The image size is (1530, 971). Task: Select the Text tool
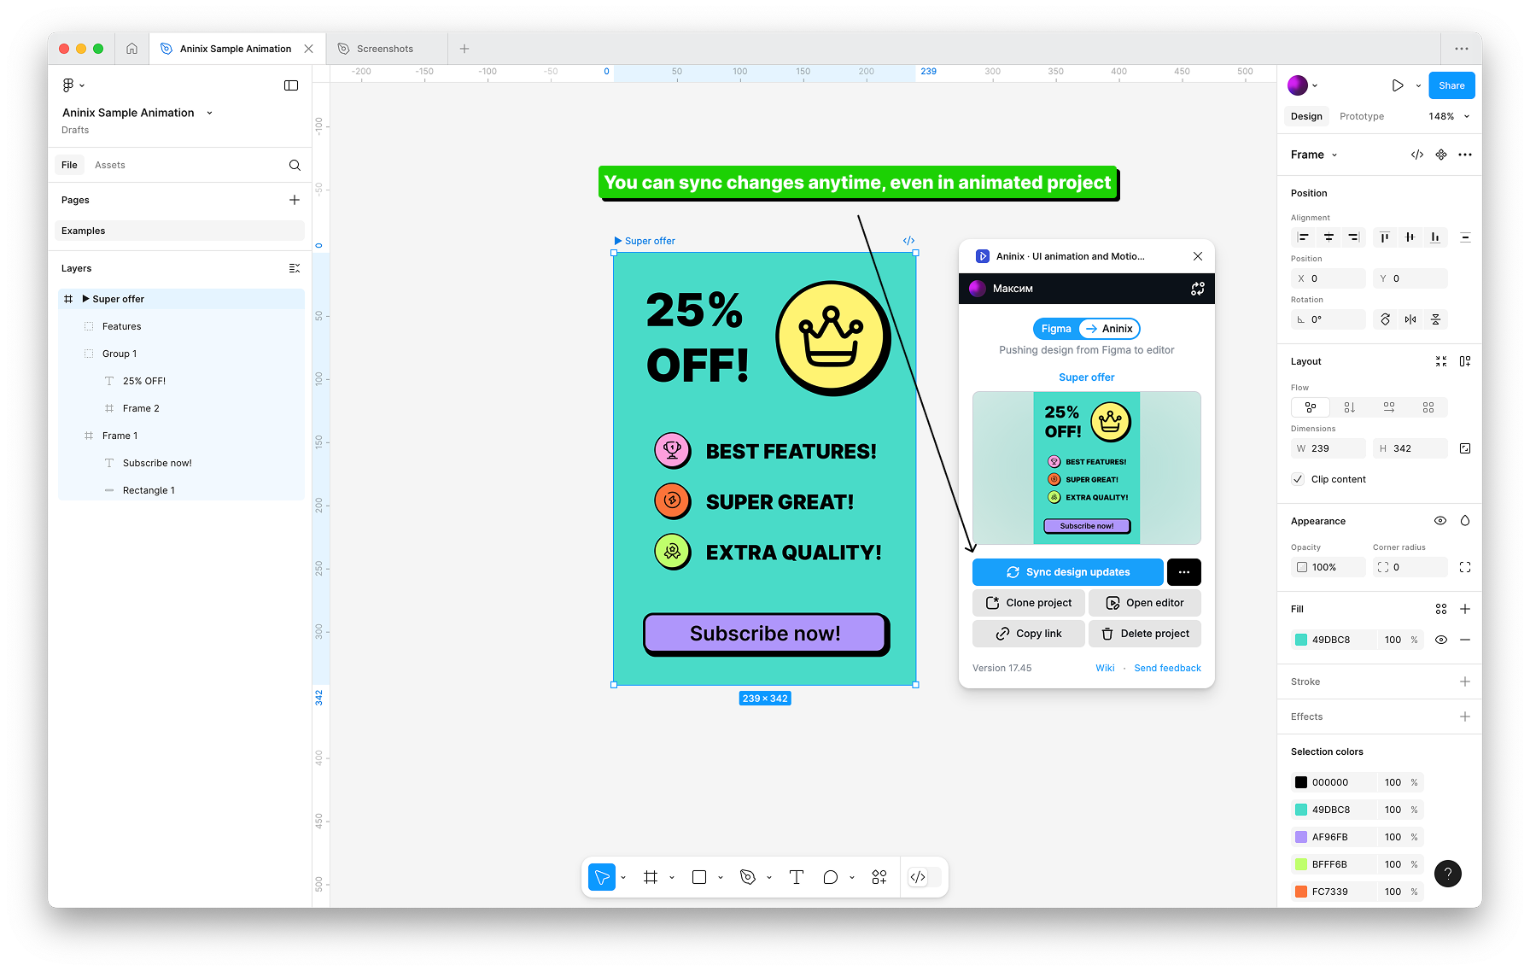[x=797, y=877]
